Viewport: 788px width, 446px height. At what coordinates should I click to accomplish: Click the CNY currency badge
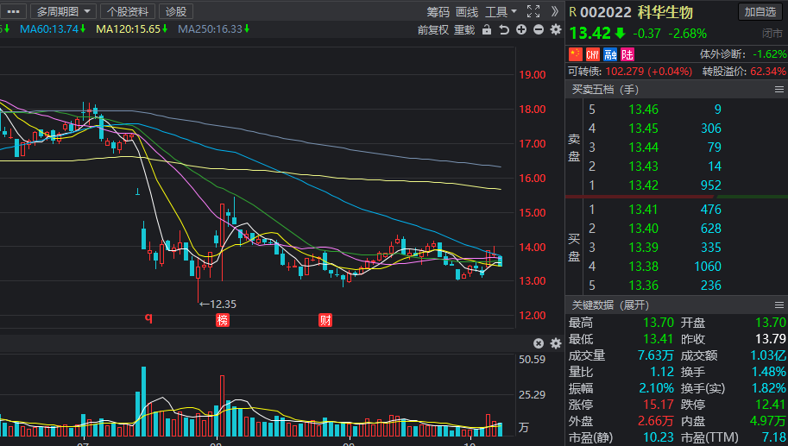(592, 53)
